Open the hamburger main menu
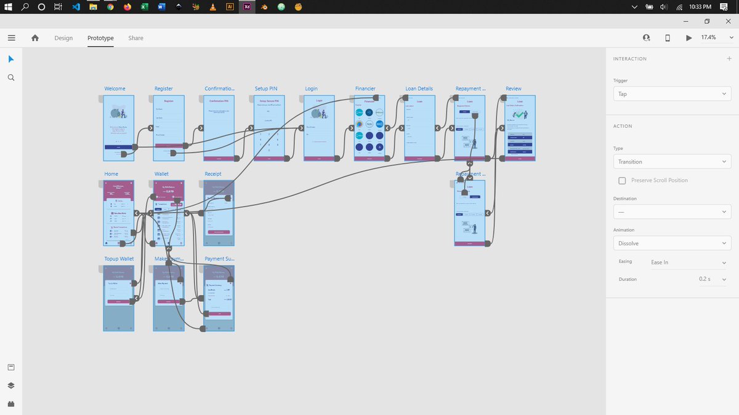This screenshot has width=739, height=415. (11, 38)
